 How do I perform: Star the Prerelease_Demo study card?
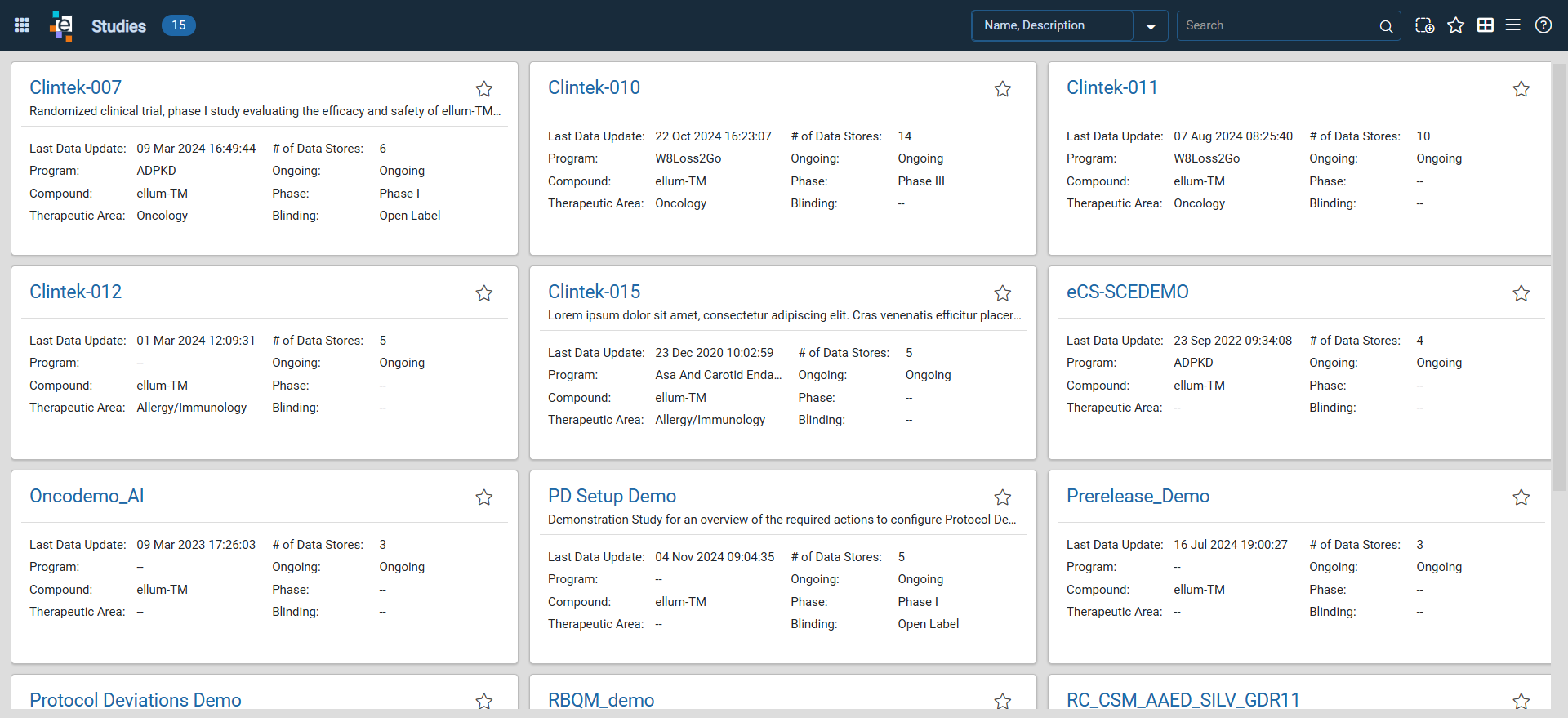(1521, 497)
